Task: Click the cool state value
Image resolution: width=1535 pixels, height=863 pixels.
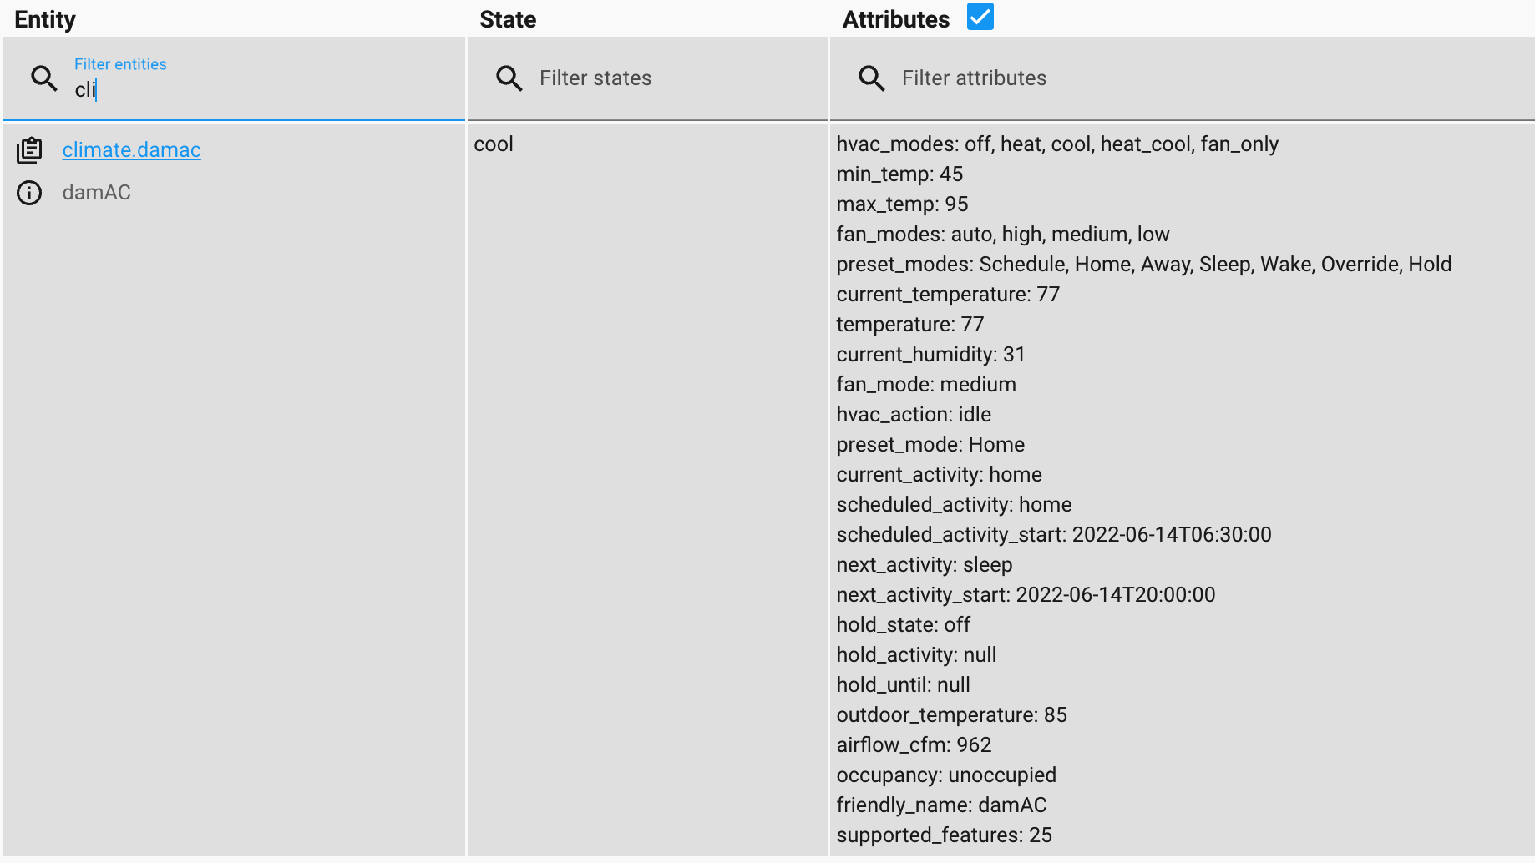Action: coord(494,144)
